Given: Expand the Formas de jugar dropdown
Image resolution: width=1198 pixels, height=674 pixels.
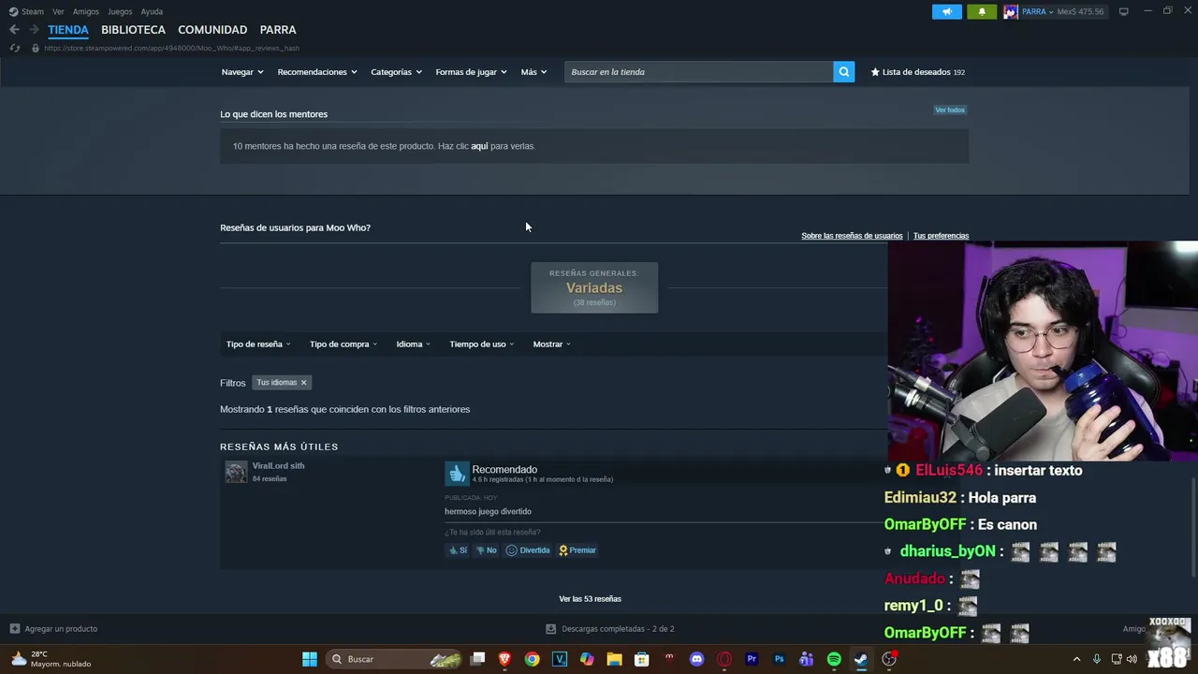Looking at the screenshot, I should (471, 72).
